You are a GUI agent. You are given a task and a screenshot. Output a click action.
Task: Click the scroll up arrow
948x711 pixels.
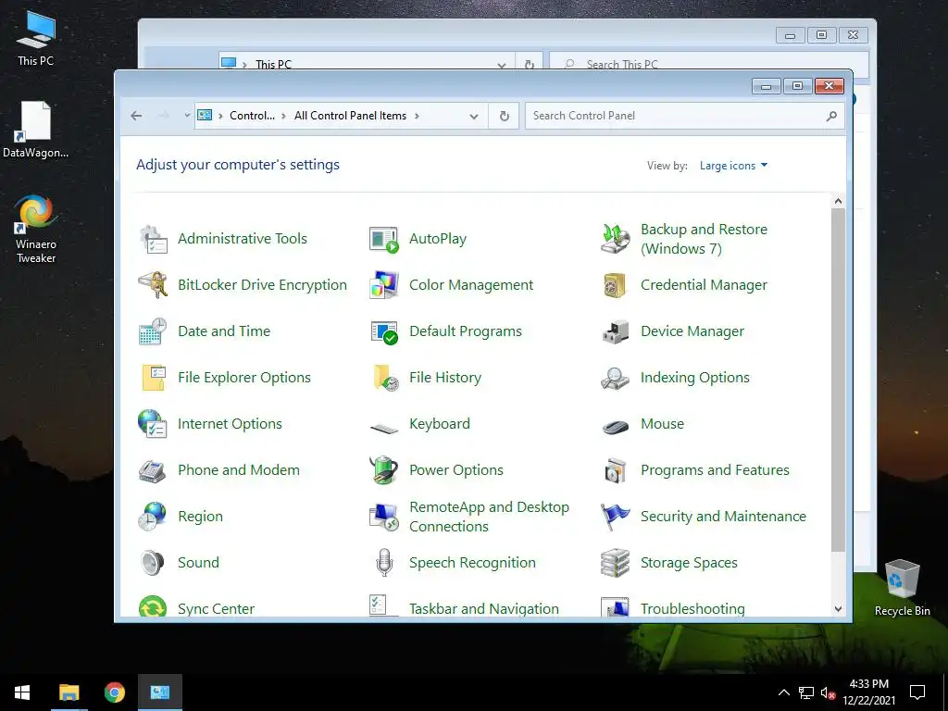838,201
